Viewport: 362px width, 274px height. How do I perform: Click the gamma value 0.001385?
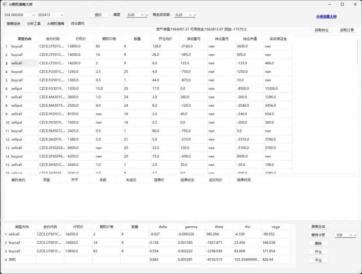point(191,242)
